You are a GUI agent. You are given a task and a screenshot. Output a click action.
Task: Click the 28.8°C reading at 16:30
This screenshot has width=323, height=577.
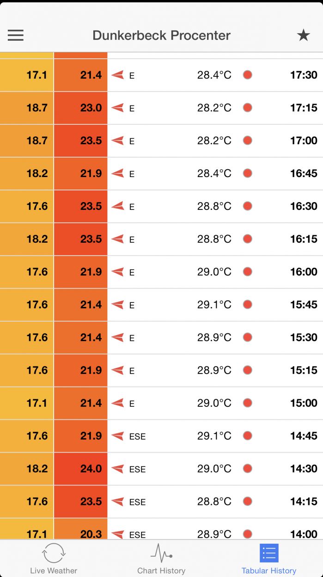[214, 206]
